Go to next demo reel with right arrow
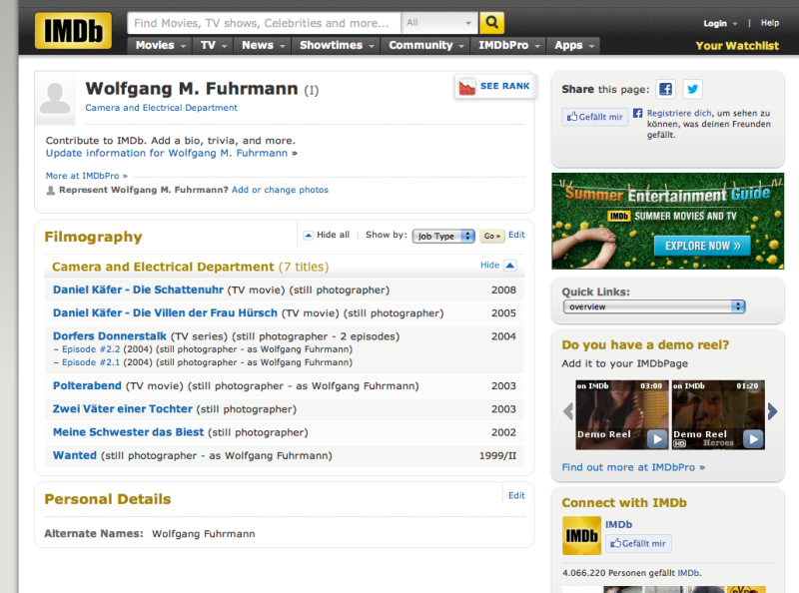 [772, 411]
